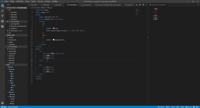Click the VS Code logo icon
Viewport: 200px width, 108px height.
click(2, 1)
